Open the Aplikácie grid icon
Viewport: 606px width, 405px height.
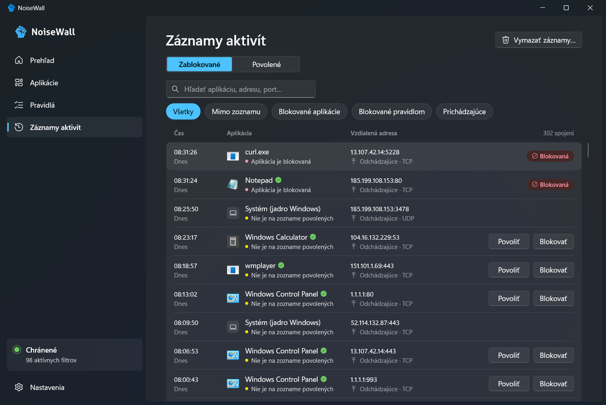click(19, 82)
